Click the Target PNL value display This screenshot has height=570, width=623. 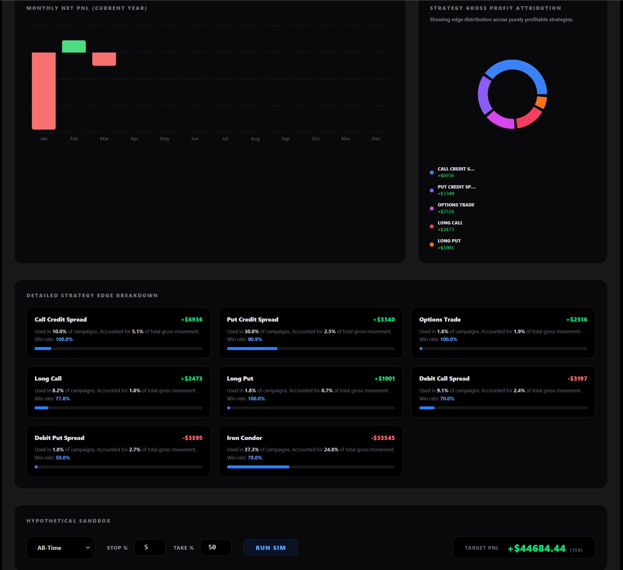click(537, 547)
